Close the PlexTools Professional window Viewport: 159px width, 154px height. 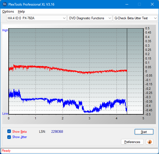pos(152,4)
